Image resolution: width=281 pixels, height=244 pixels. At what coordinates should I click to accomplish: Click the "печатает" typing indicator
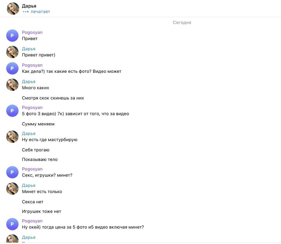(40, 12)
